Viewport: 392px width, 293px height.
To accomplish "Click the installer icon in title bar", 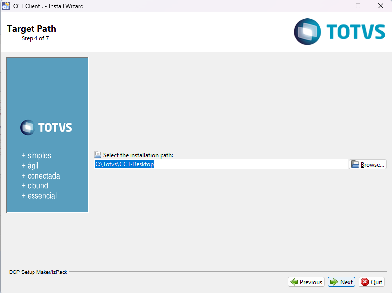I will [x=6, y=6].
